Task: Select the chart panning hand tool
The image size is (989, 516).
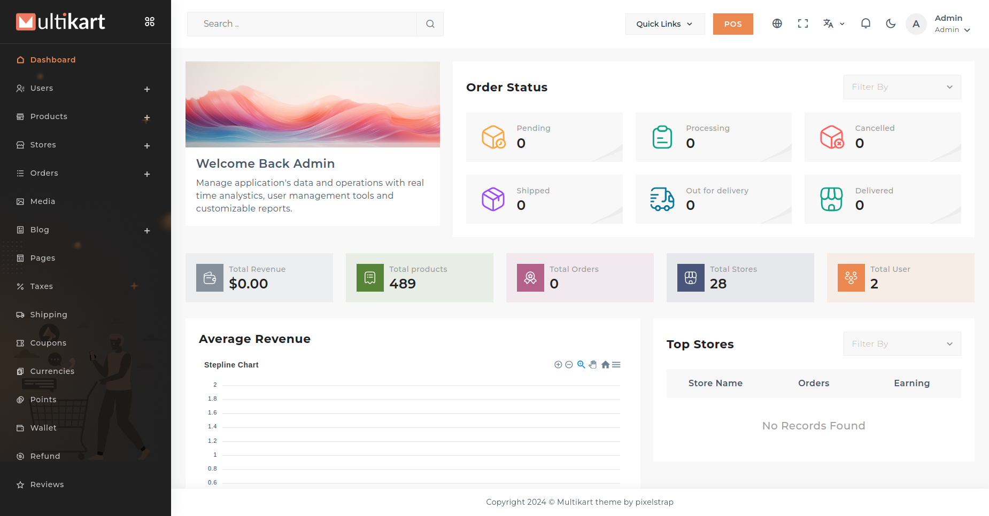Action: click(593, 365)
